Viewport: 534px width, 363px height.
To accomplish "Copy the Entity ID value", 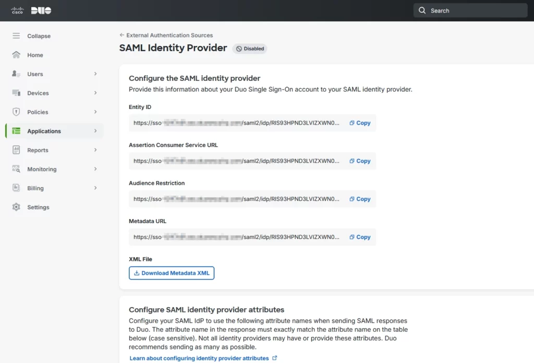I will pyautogui.click(x=360, y=123).
